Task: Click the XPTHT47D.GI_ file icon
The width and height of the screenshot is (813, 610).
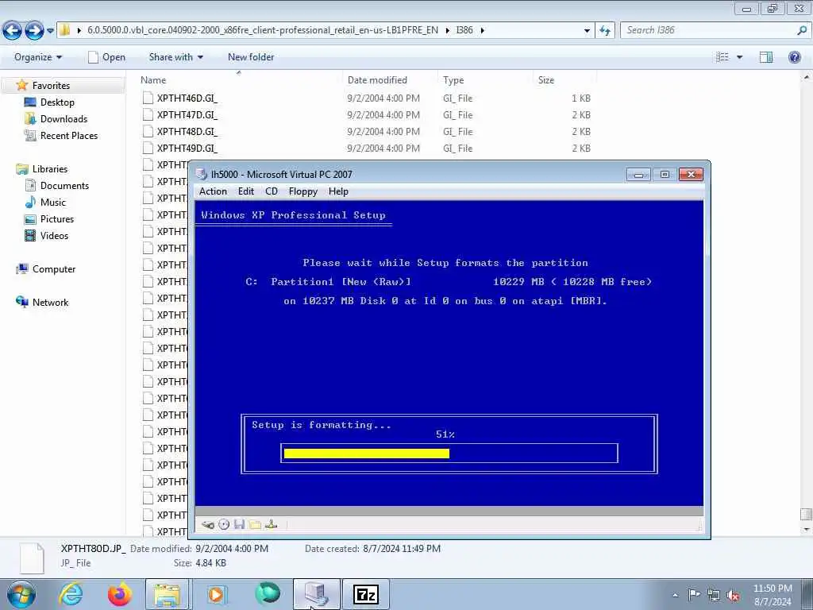Action: coord(148,114)
